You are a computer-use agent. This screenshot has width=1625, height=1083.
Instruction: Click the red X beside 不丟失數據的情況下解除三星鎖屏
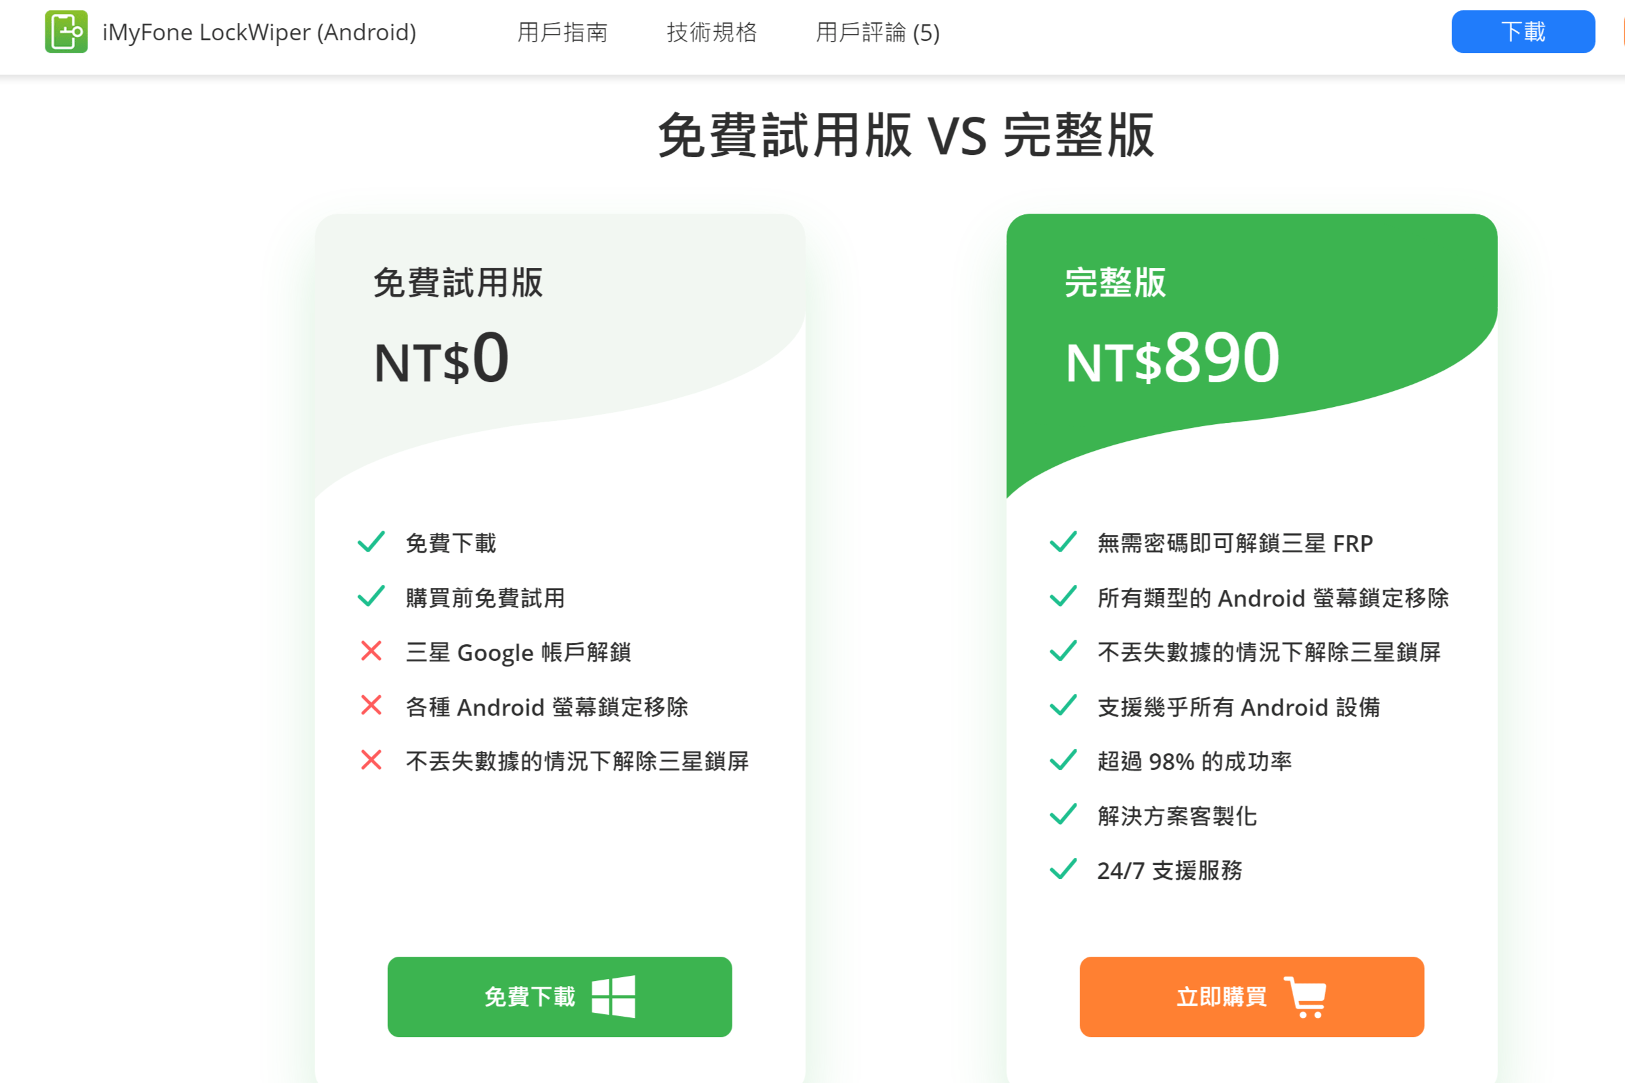pos(371,760)
